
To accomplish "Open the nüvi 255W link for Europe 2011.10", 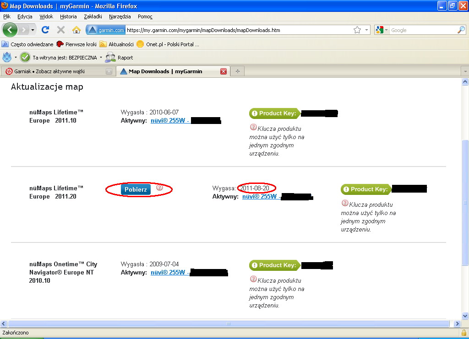I will pos(169,121).
